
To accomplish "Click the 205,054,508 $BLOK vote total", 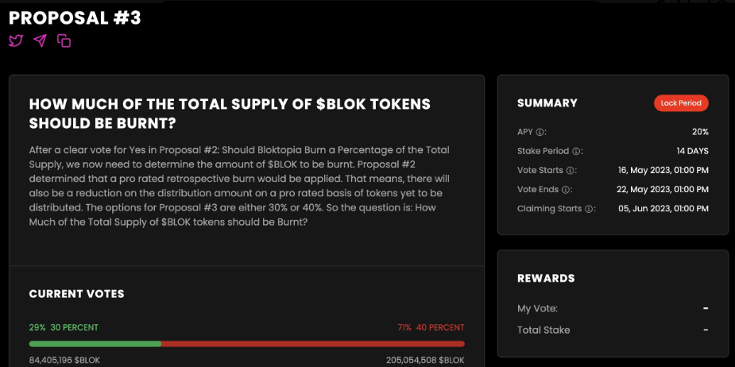I will pos(425,360).
